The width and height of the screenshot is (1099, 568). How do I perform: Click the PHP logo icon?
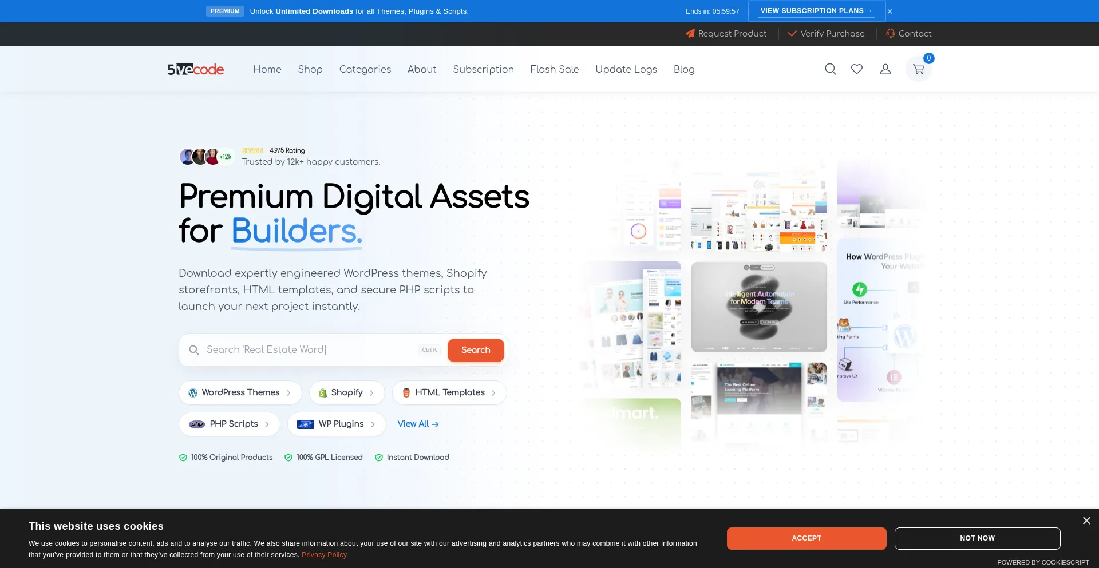[197, 424]
